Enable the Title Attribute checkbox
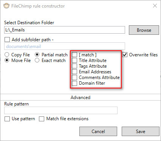 [74, 60]
